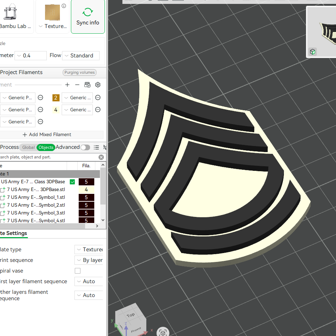The image size is (336, 336).
Task: Click edit icon for filament 2 preset
Action: pos(98,98)
